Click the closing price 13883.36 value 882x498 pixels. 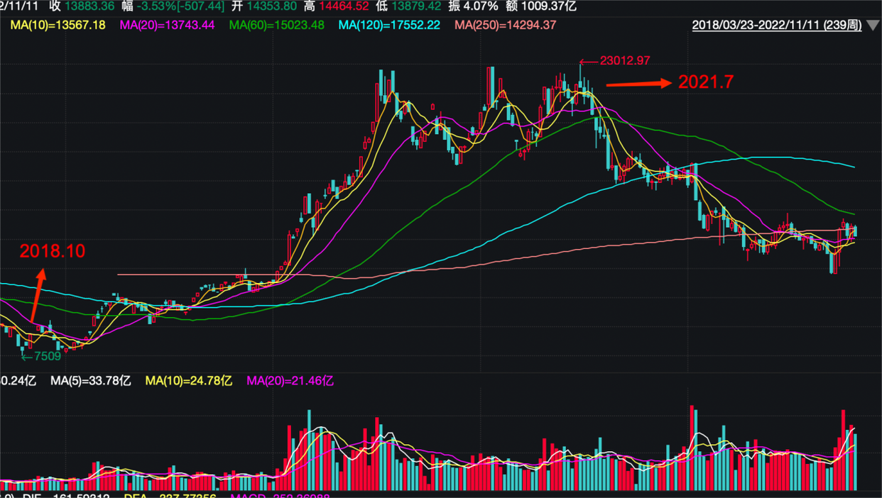[x=89, y=6]
